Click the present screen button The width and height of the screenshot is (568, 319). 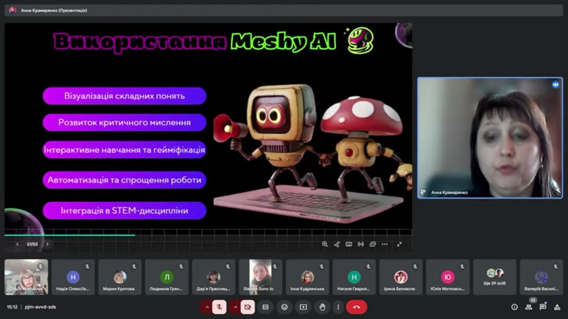point(303,307)
